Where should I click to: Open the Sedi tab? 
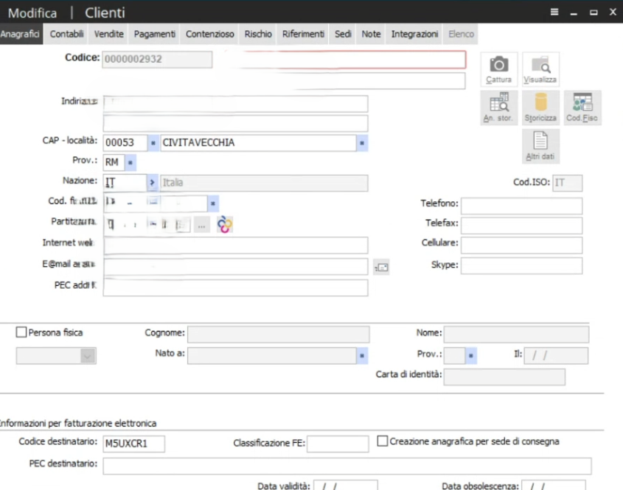pyautogui.click(x=343, y=34)
